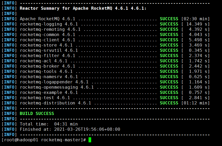222x146 pixels.
Task: Click the 'rocketmq-logappender 4.6.1' text
Action: (x=54, y=82)
